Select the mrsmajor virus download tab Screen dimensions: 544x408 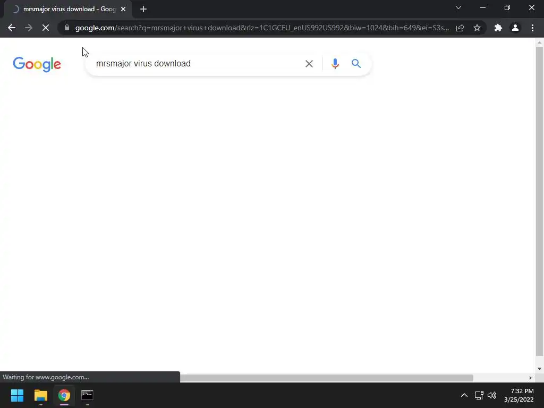click(x=67, y=9)
